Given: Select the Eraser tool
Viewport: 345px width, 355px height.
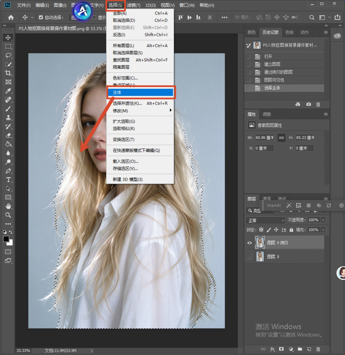Looking at the screenshot, I should [x=8, y=136].
